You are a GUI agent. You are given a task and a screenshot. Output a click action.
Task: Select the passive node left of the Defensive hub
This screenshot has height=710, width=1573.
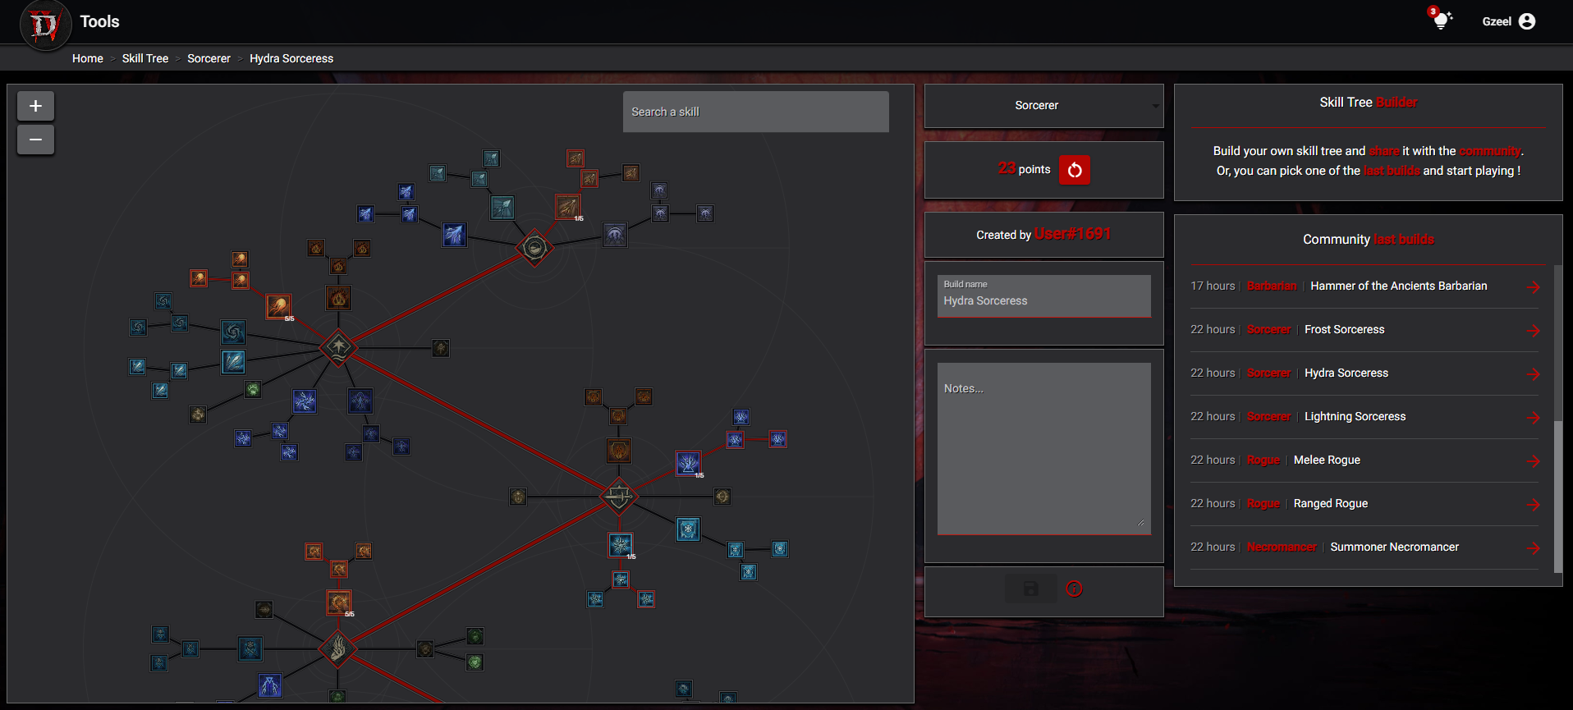(518, 497)
